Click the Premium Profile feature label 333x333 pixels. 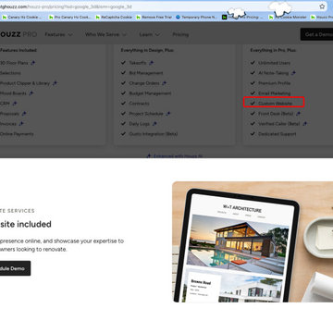tap(274, 83)
